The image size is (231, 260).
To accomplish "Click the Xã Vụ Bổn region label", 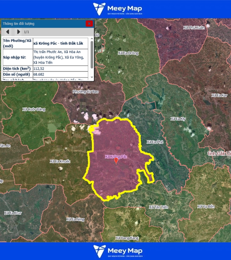I will click(206, 207).
